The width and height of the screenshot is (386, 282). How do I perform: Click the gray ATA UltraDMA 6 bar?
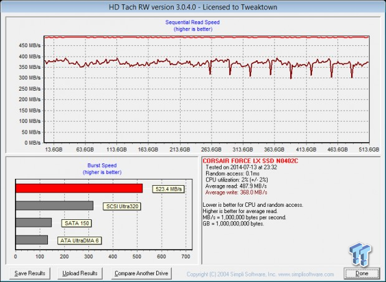32,240
